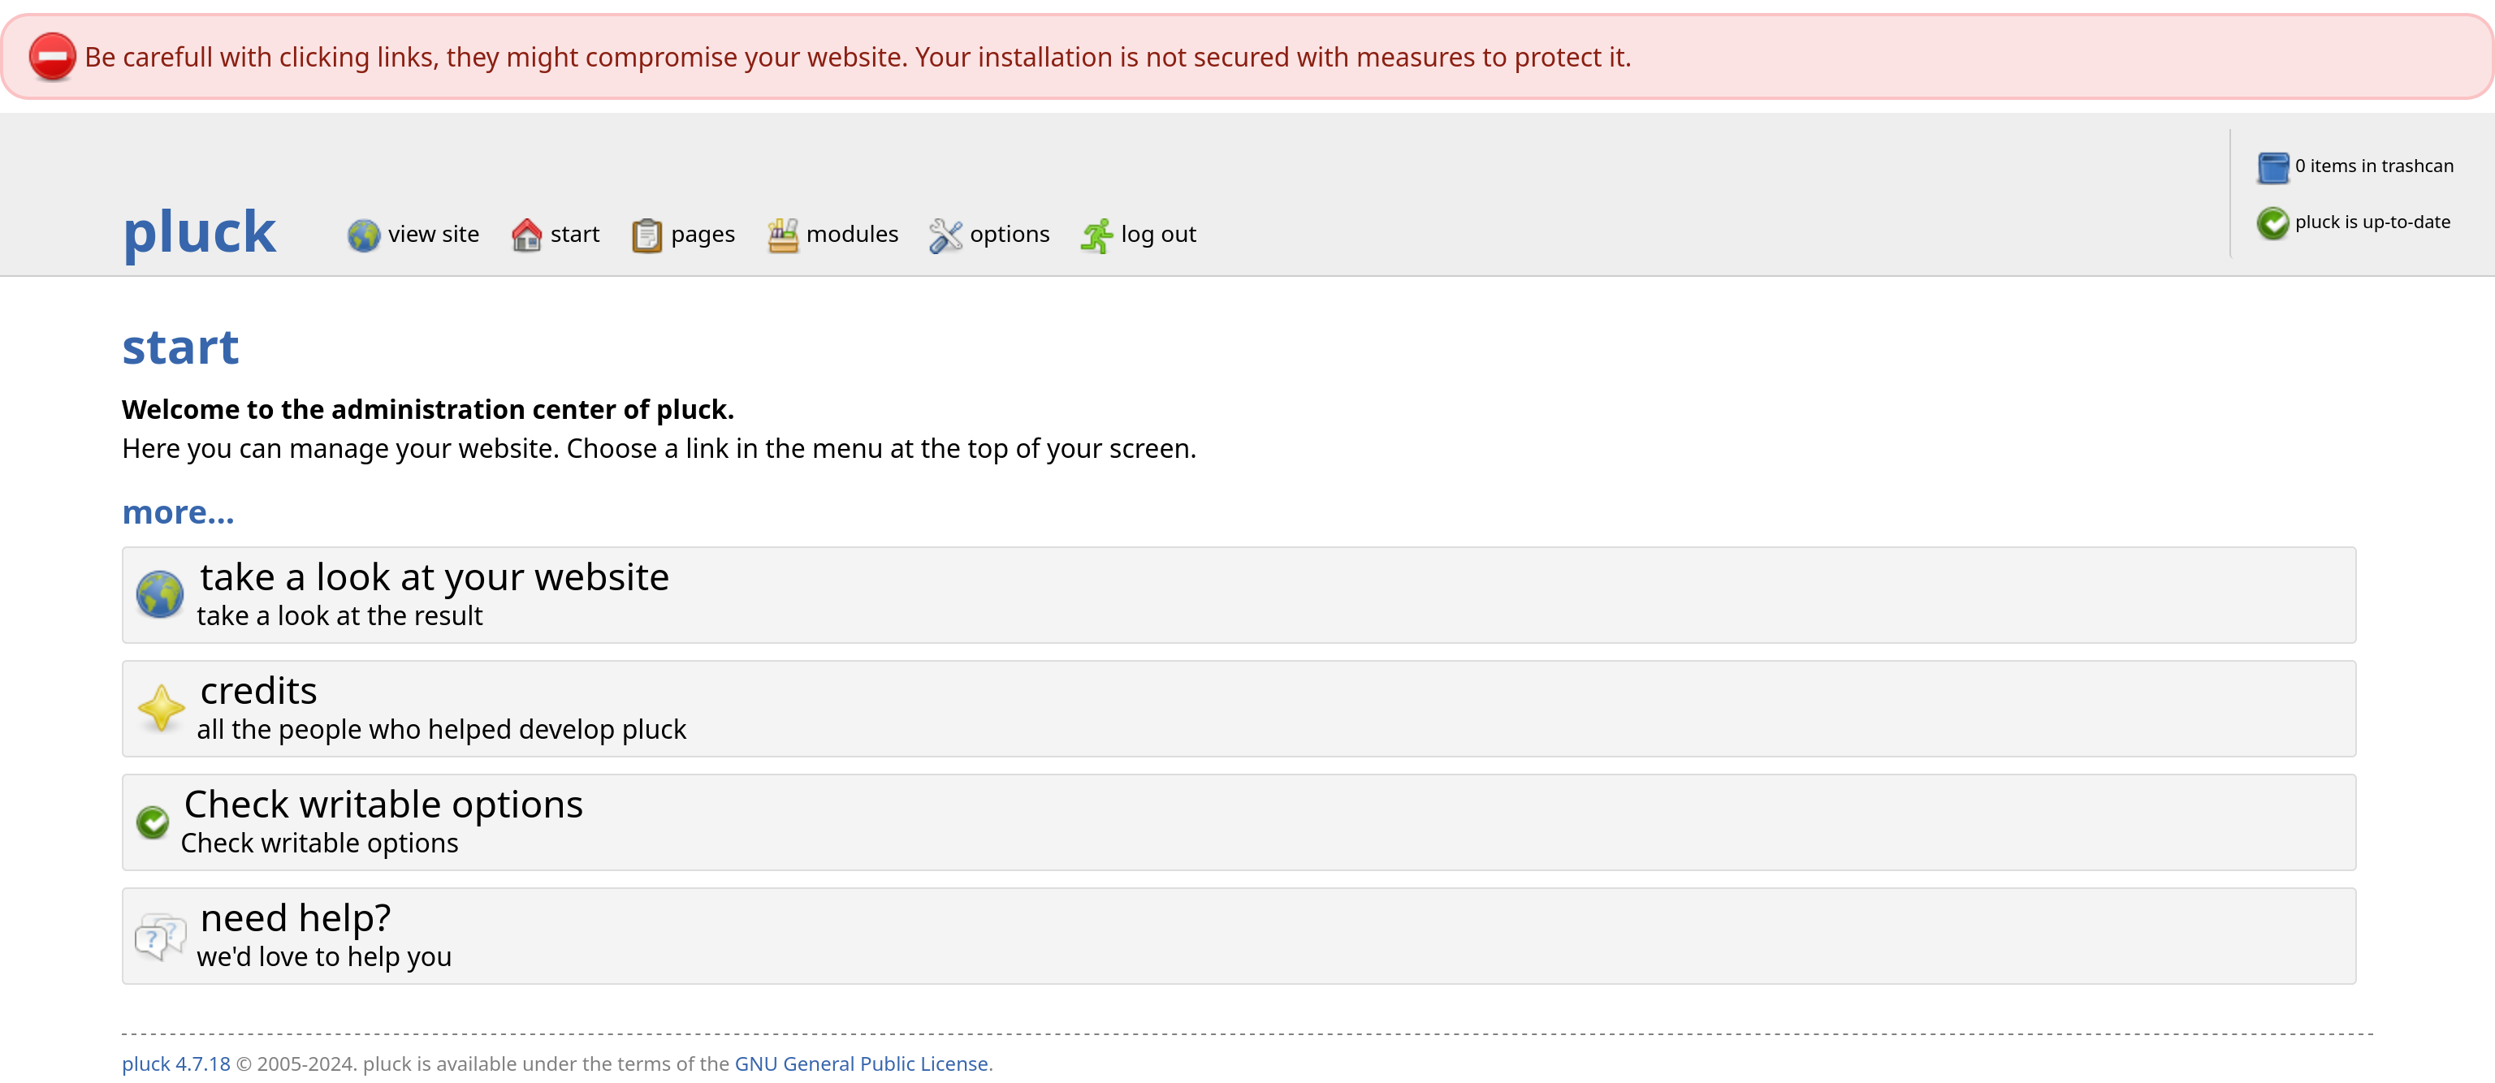Click the yellow star credits icon
This screenshot has width=2495, height=1083.
pos(161,709)
